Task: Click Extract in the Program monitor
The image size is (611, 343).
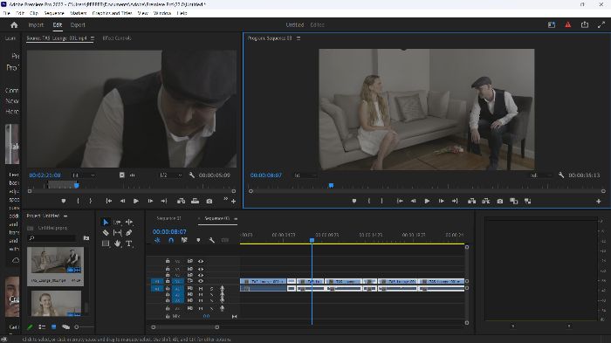Action: point(486,201)
